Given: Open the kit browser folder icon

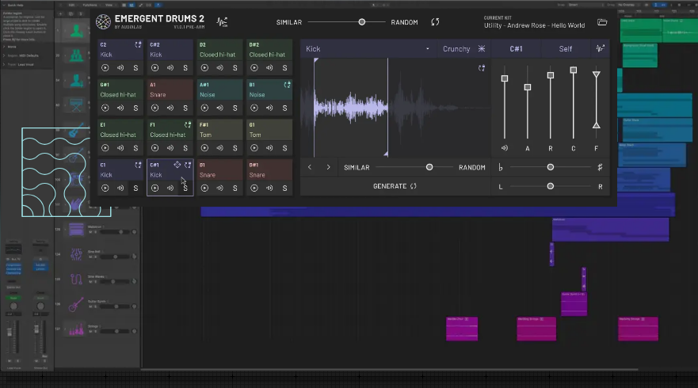Looking at the screenshot, I should [602, 22].
